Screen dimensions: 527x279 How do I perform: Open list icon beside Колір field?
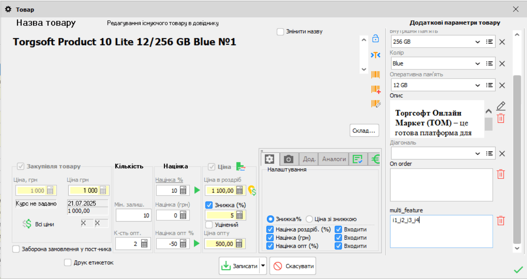489,64
